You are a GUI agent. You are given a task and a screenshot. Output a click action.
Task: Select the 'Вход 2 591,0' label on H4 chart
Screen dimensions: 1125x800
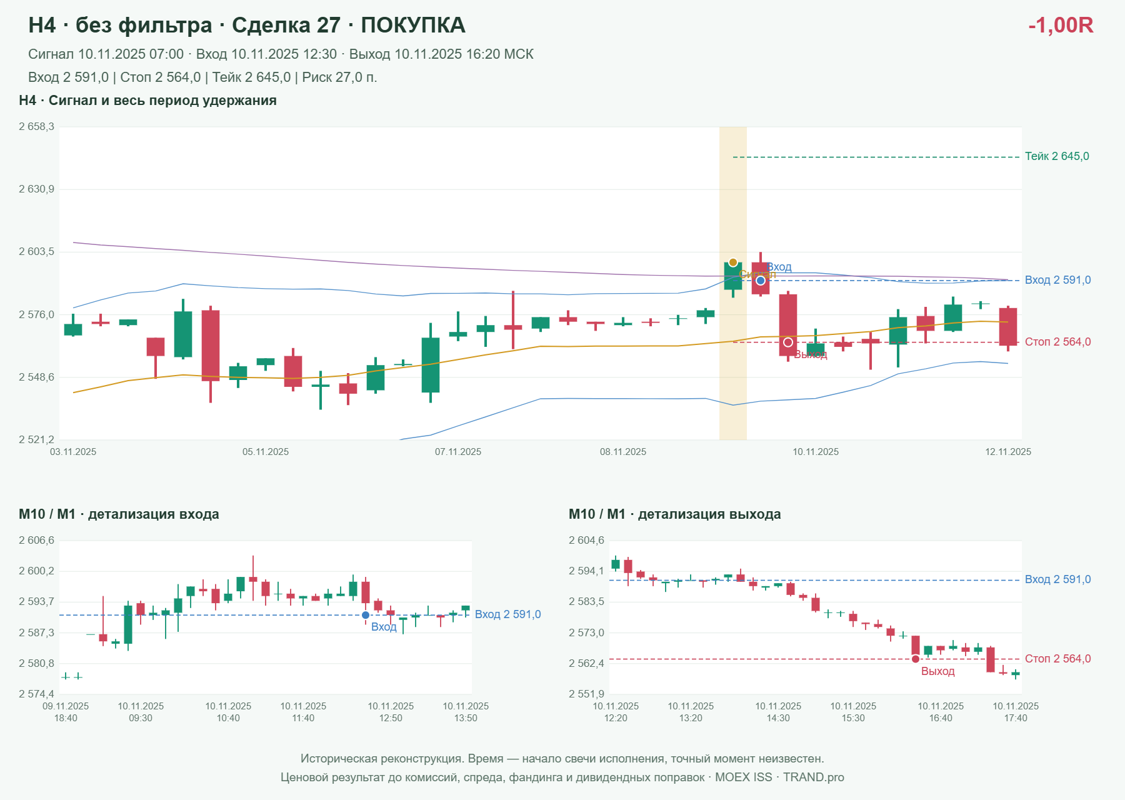pos(1057,280)
